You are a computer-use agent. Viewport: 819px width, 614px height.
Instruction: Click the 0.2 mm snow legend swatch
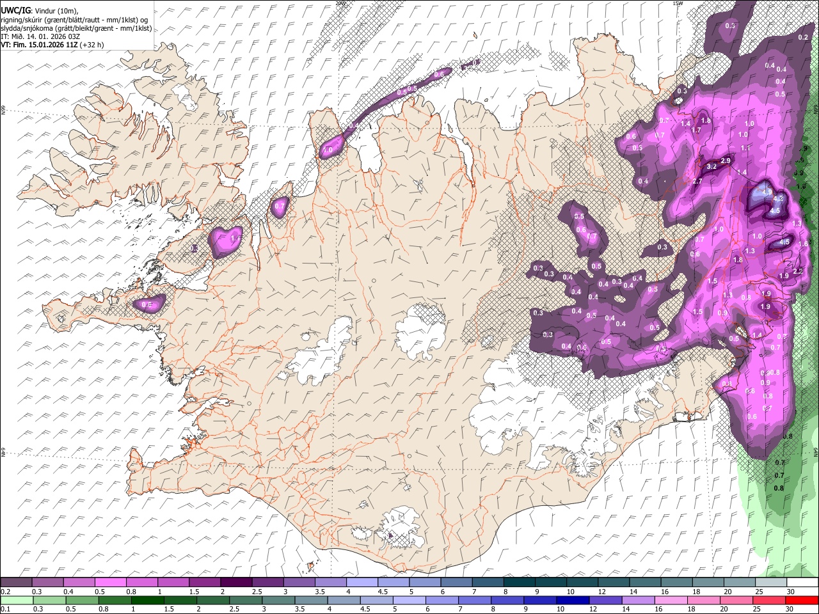pos(16,583)
